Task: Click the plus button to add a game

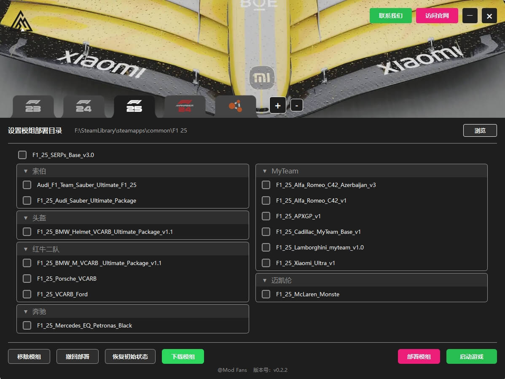Action: point(278,106)
